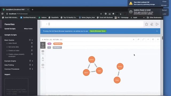Select the PERSON node label chip
This screenshot has height=96, width=171.
(58, 44)
